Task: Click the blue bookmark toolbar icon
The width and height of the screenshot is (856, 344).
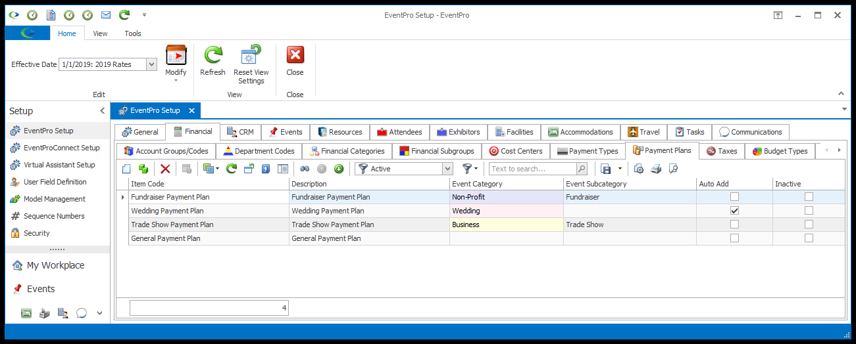Action: point(266,169)
